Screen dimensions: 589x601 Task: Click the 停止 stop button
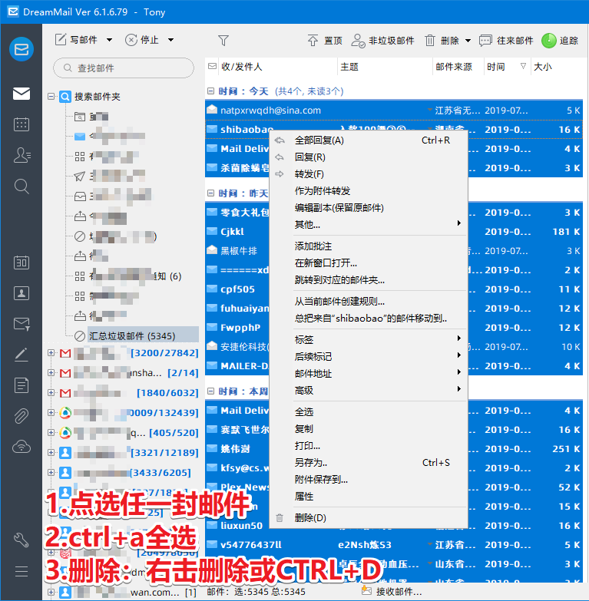(x=142, y=40)
